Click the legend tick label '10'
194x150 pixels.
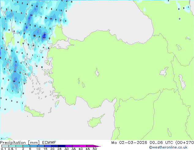tap(38, 149)
